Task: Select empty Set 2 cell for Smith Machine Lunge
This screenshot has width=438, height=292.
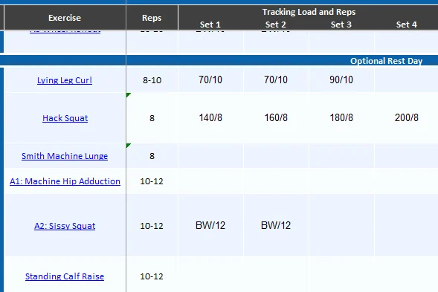Action: [x=276, y=156]
